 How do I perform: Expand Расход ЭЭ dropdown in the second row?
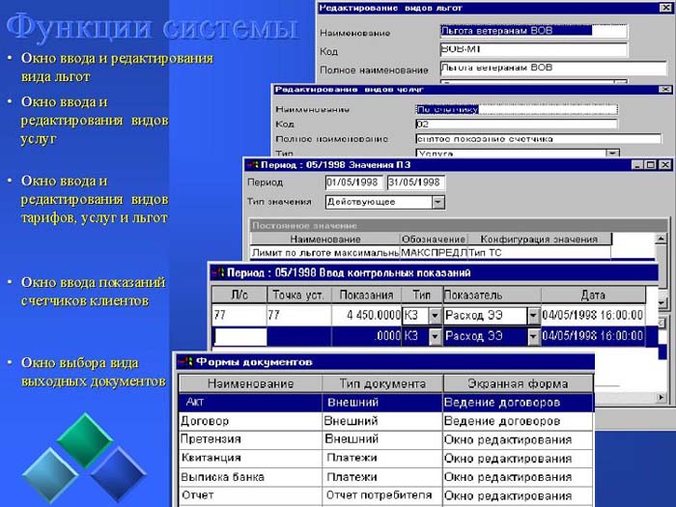[x=533, y=336]
